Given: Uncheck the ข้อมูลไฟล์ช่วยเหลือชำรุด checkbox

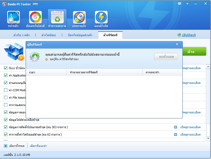Looking at the screenshot, I should [6, 120].
